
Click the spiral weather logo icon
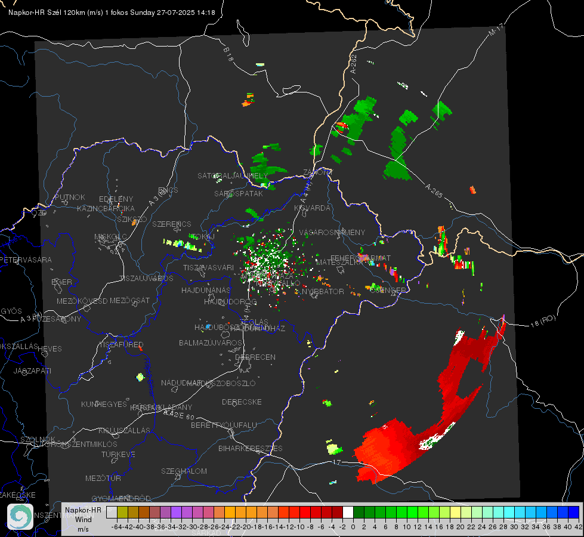click(x=20, y=517)
